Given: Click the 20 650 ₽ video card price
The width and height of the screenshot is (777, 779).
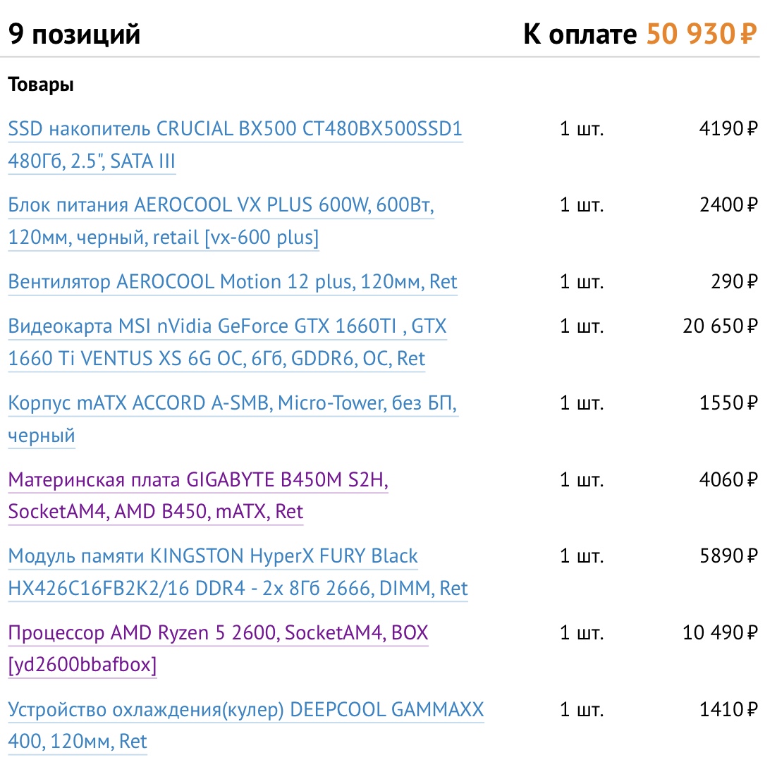Looking at the screenshot, I should [720, 326].
